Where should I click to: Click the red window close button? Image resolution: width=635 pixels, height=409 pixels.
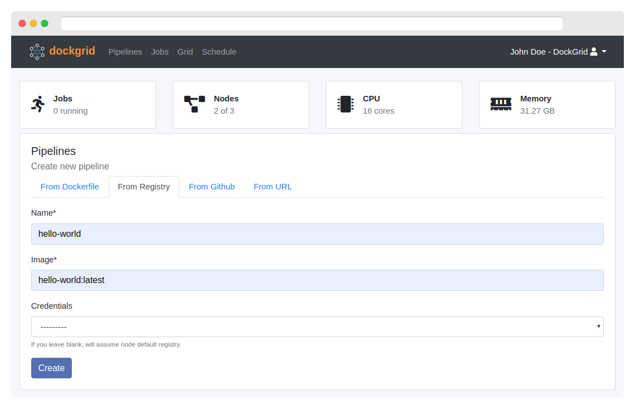click(22, 23)
